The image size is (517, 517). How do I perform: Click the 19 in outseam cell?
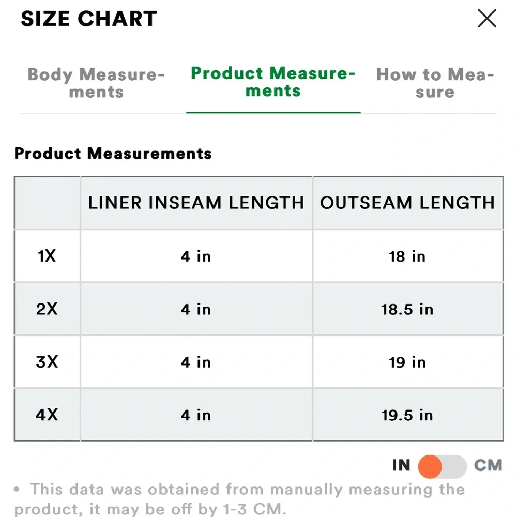[407, 362]
